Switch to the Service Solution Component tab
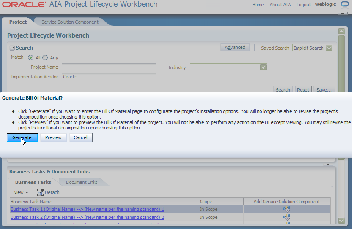Viewport: 352px width, 229px height. tap(70, 22)
